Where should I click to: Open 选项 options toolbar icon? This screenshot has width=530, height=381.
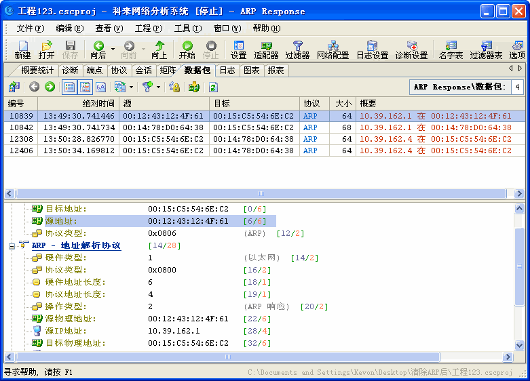coord(518,49)
